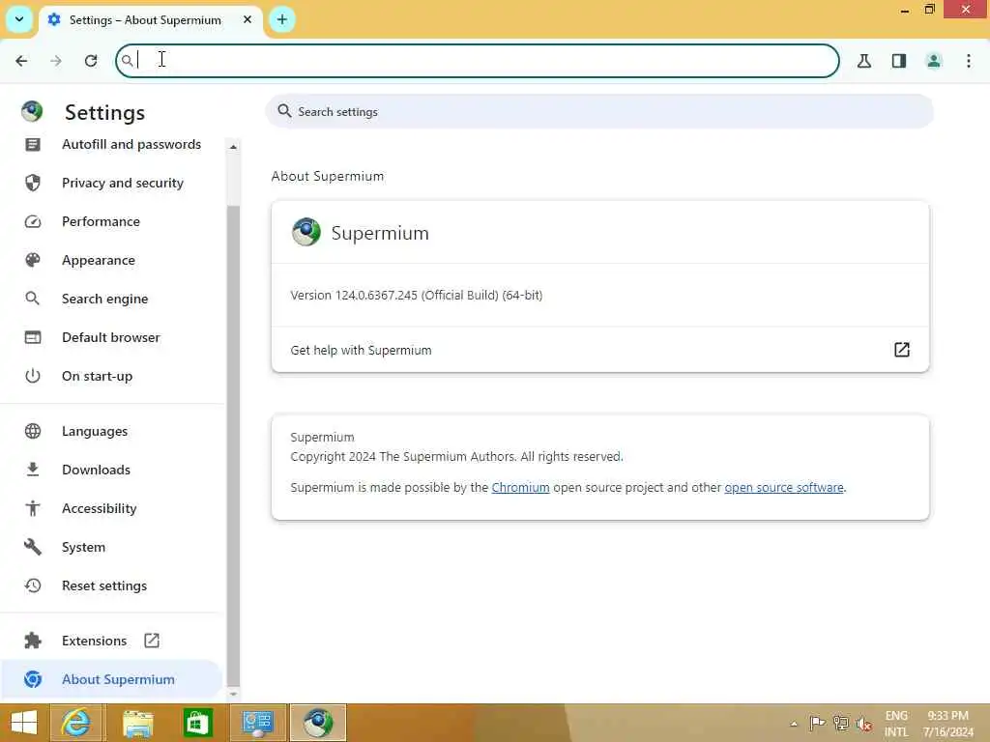Click the forward navigation arrow
The width and height of the screenshot is (990, 742).
coord(56,61)
